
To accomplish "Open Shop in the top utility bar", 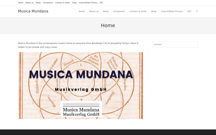I will click(x=75, y=3).
